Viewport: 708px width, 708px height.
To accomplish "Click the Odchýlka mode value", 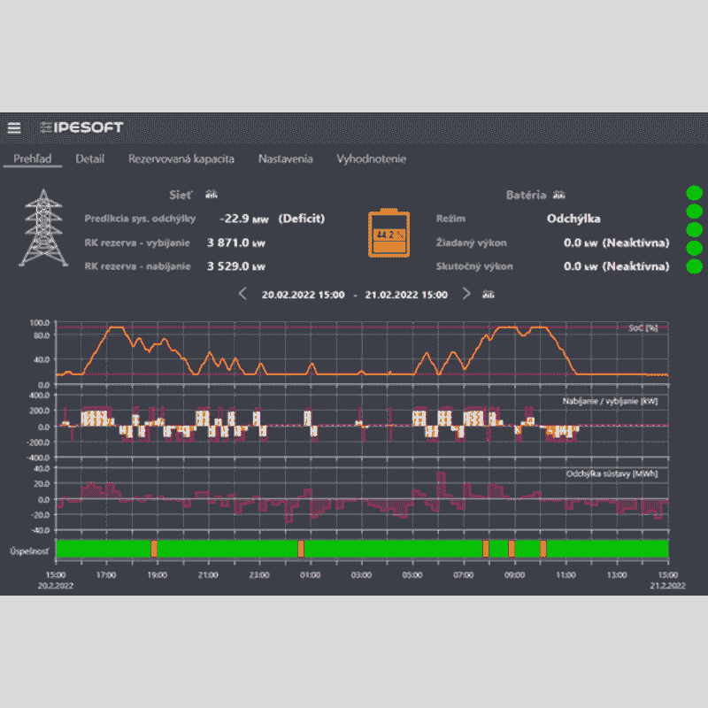I will [x=573, y=219].
